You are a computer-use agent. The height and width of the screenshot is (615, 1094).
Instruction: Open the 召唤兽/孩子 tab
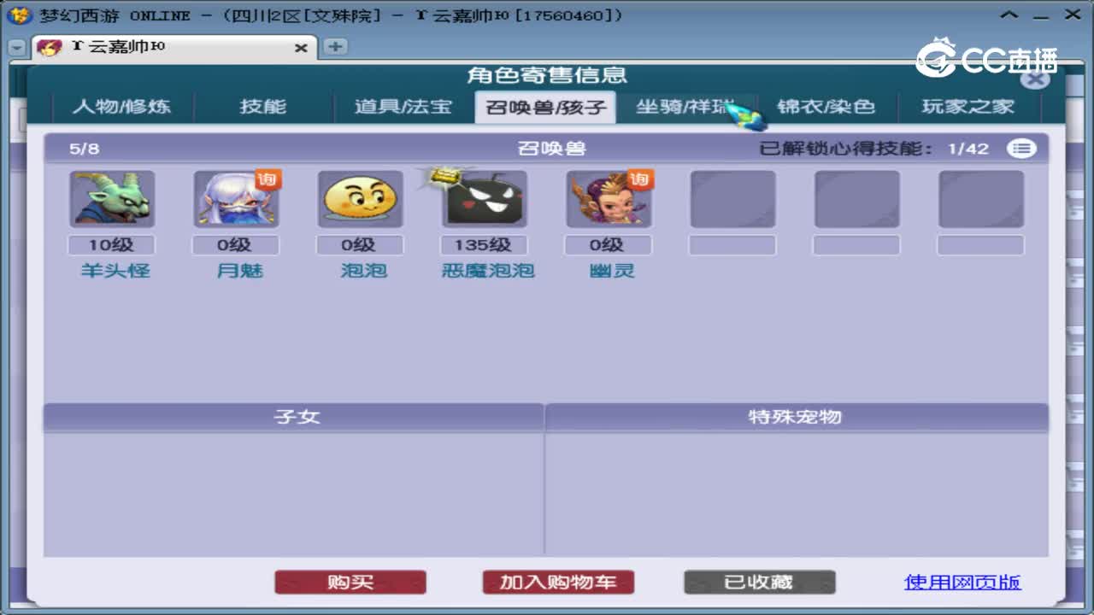pos(545,108)
